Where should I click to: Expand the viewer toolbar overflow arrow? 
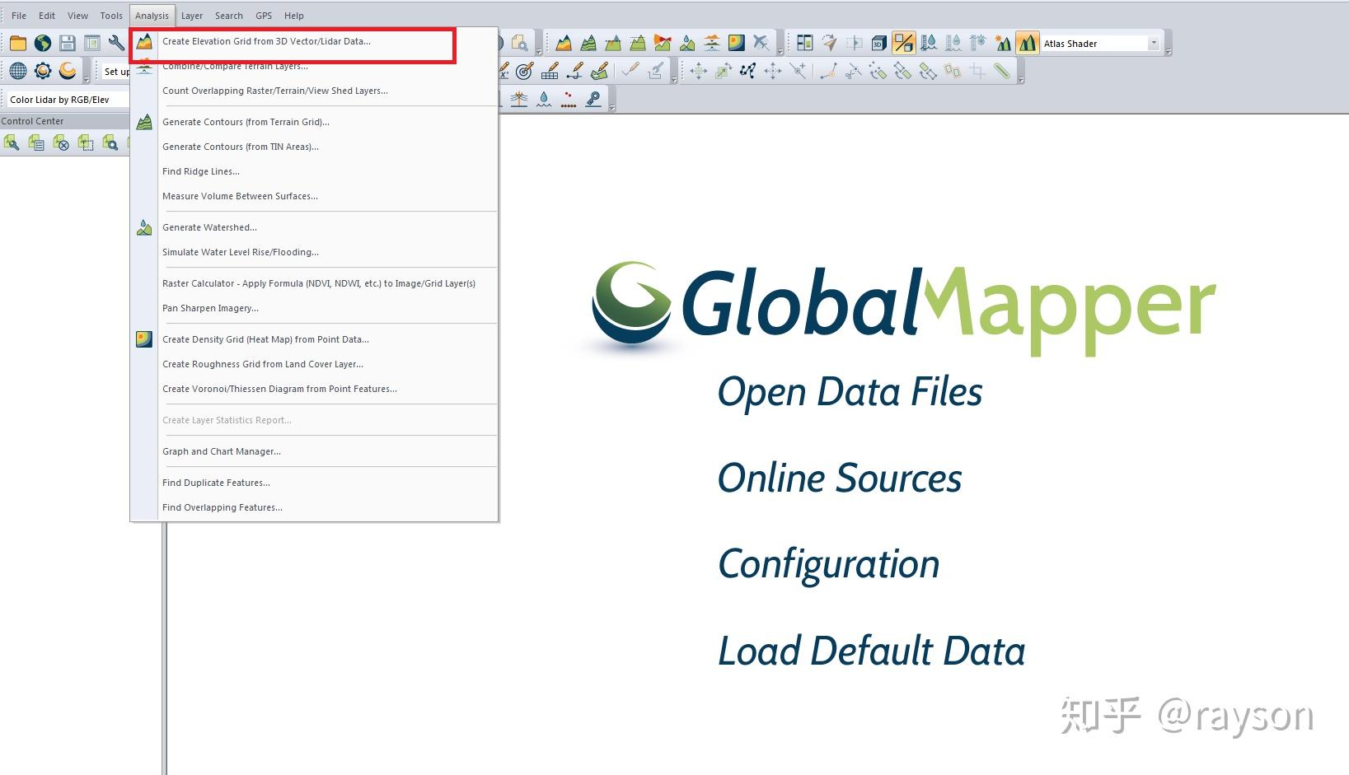coord(1168,51)
